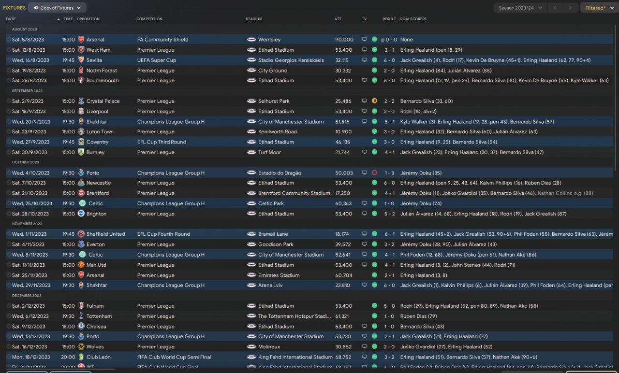Click the Burnley club badge

point(81,152)
